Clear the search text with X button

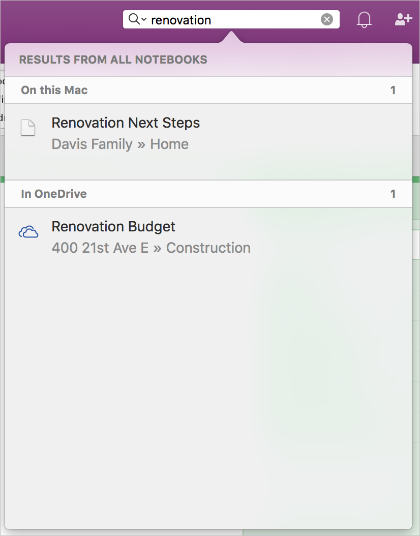pos(326,20)
